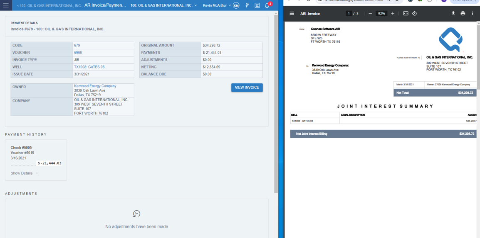Image resolution: width=480 pixels, height=238 pixels.
Task: Select Owner: 27026 Kenwood Energy Company in PDF
Action: [x=448, y=84]
